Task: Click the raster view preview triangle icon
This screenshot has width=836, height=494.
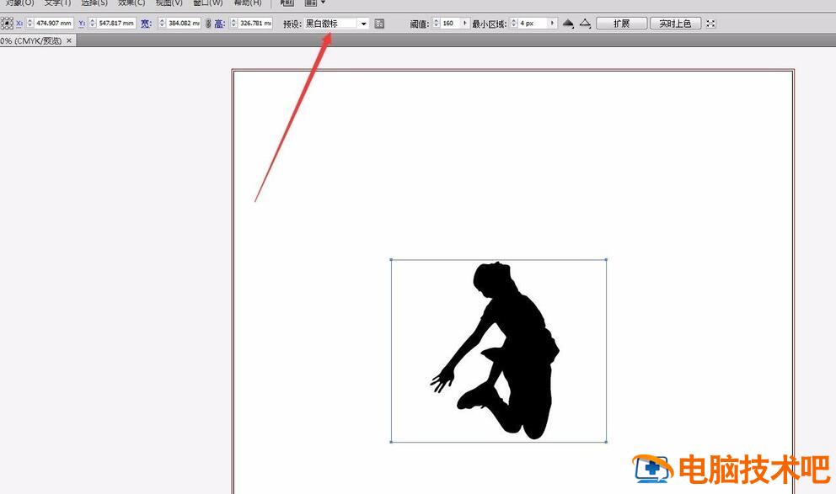Action: coord(568,24)
